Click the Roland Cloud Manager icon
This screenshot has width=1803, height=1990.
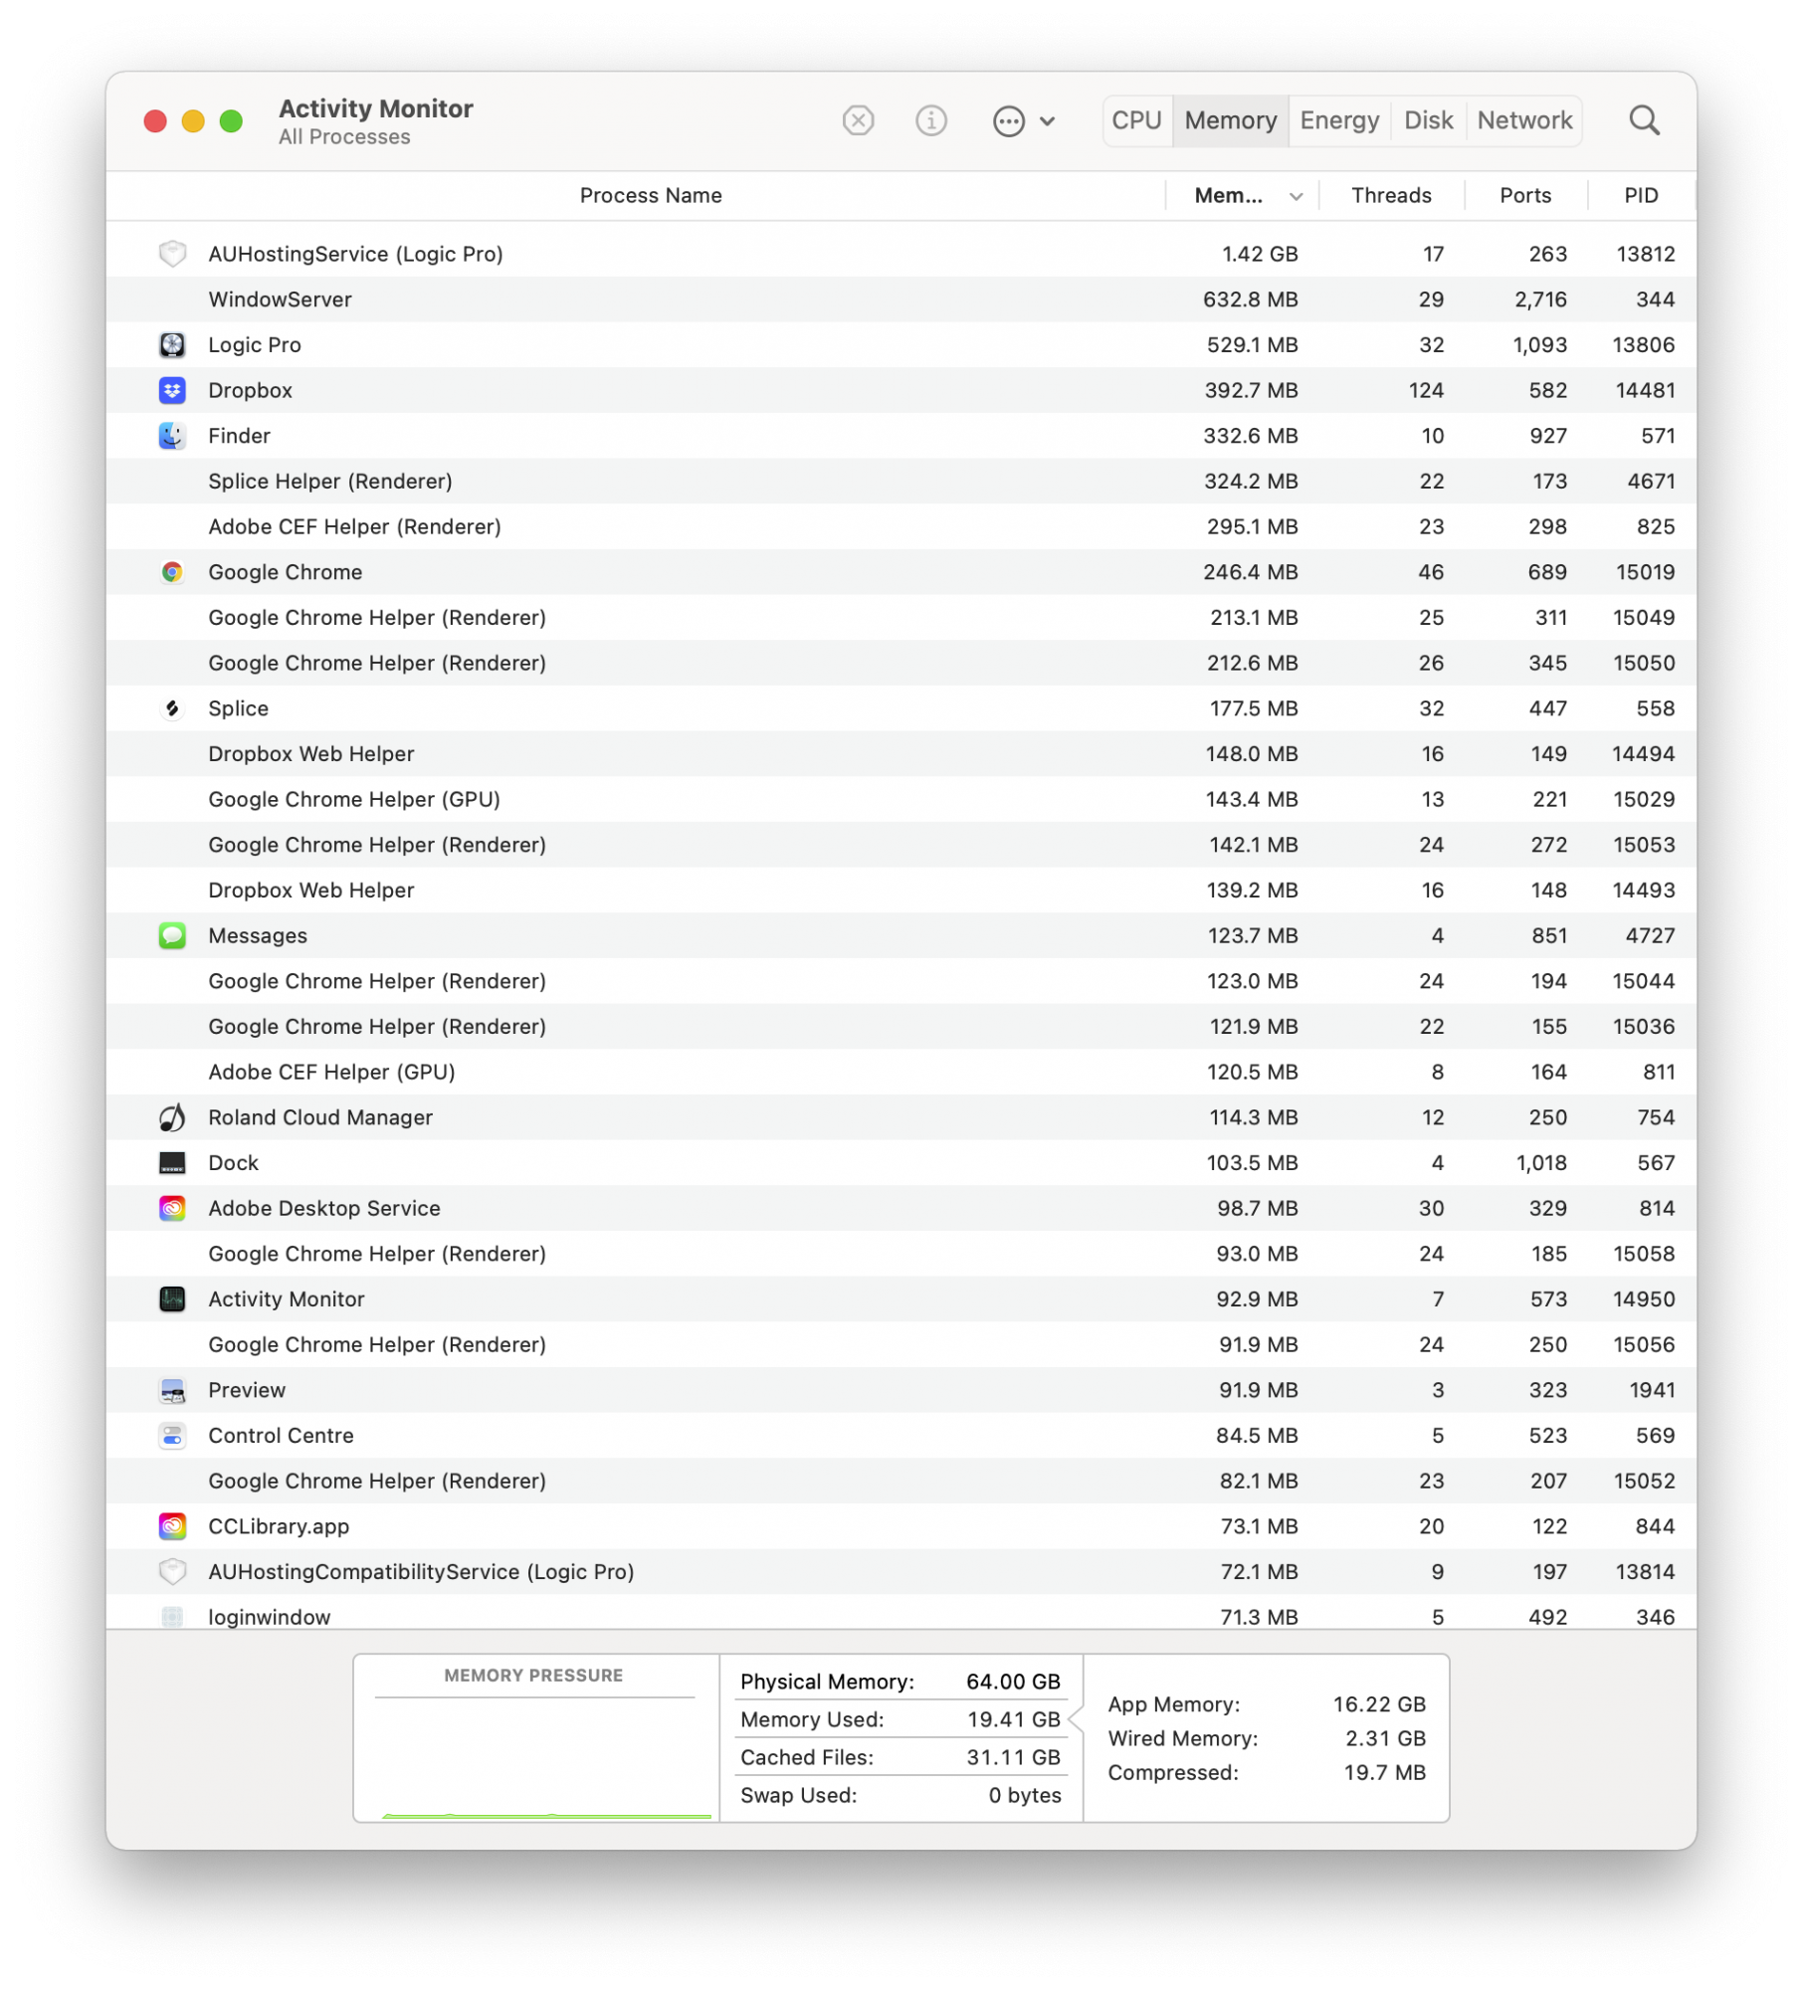(x=172, y=1116)
